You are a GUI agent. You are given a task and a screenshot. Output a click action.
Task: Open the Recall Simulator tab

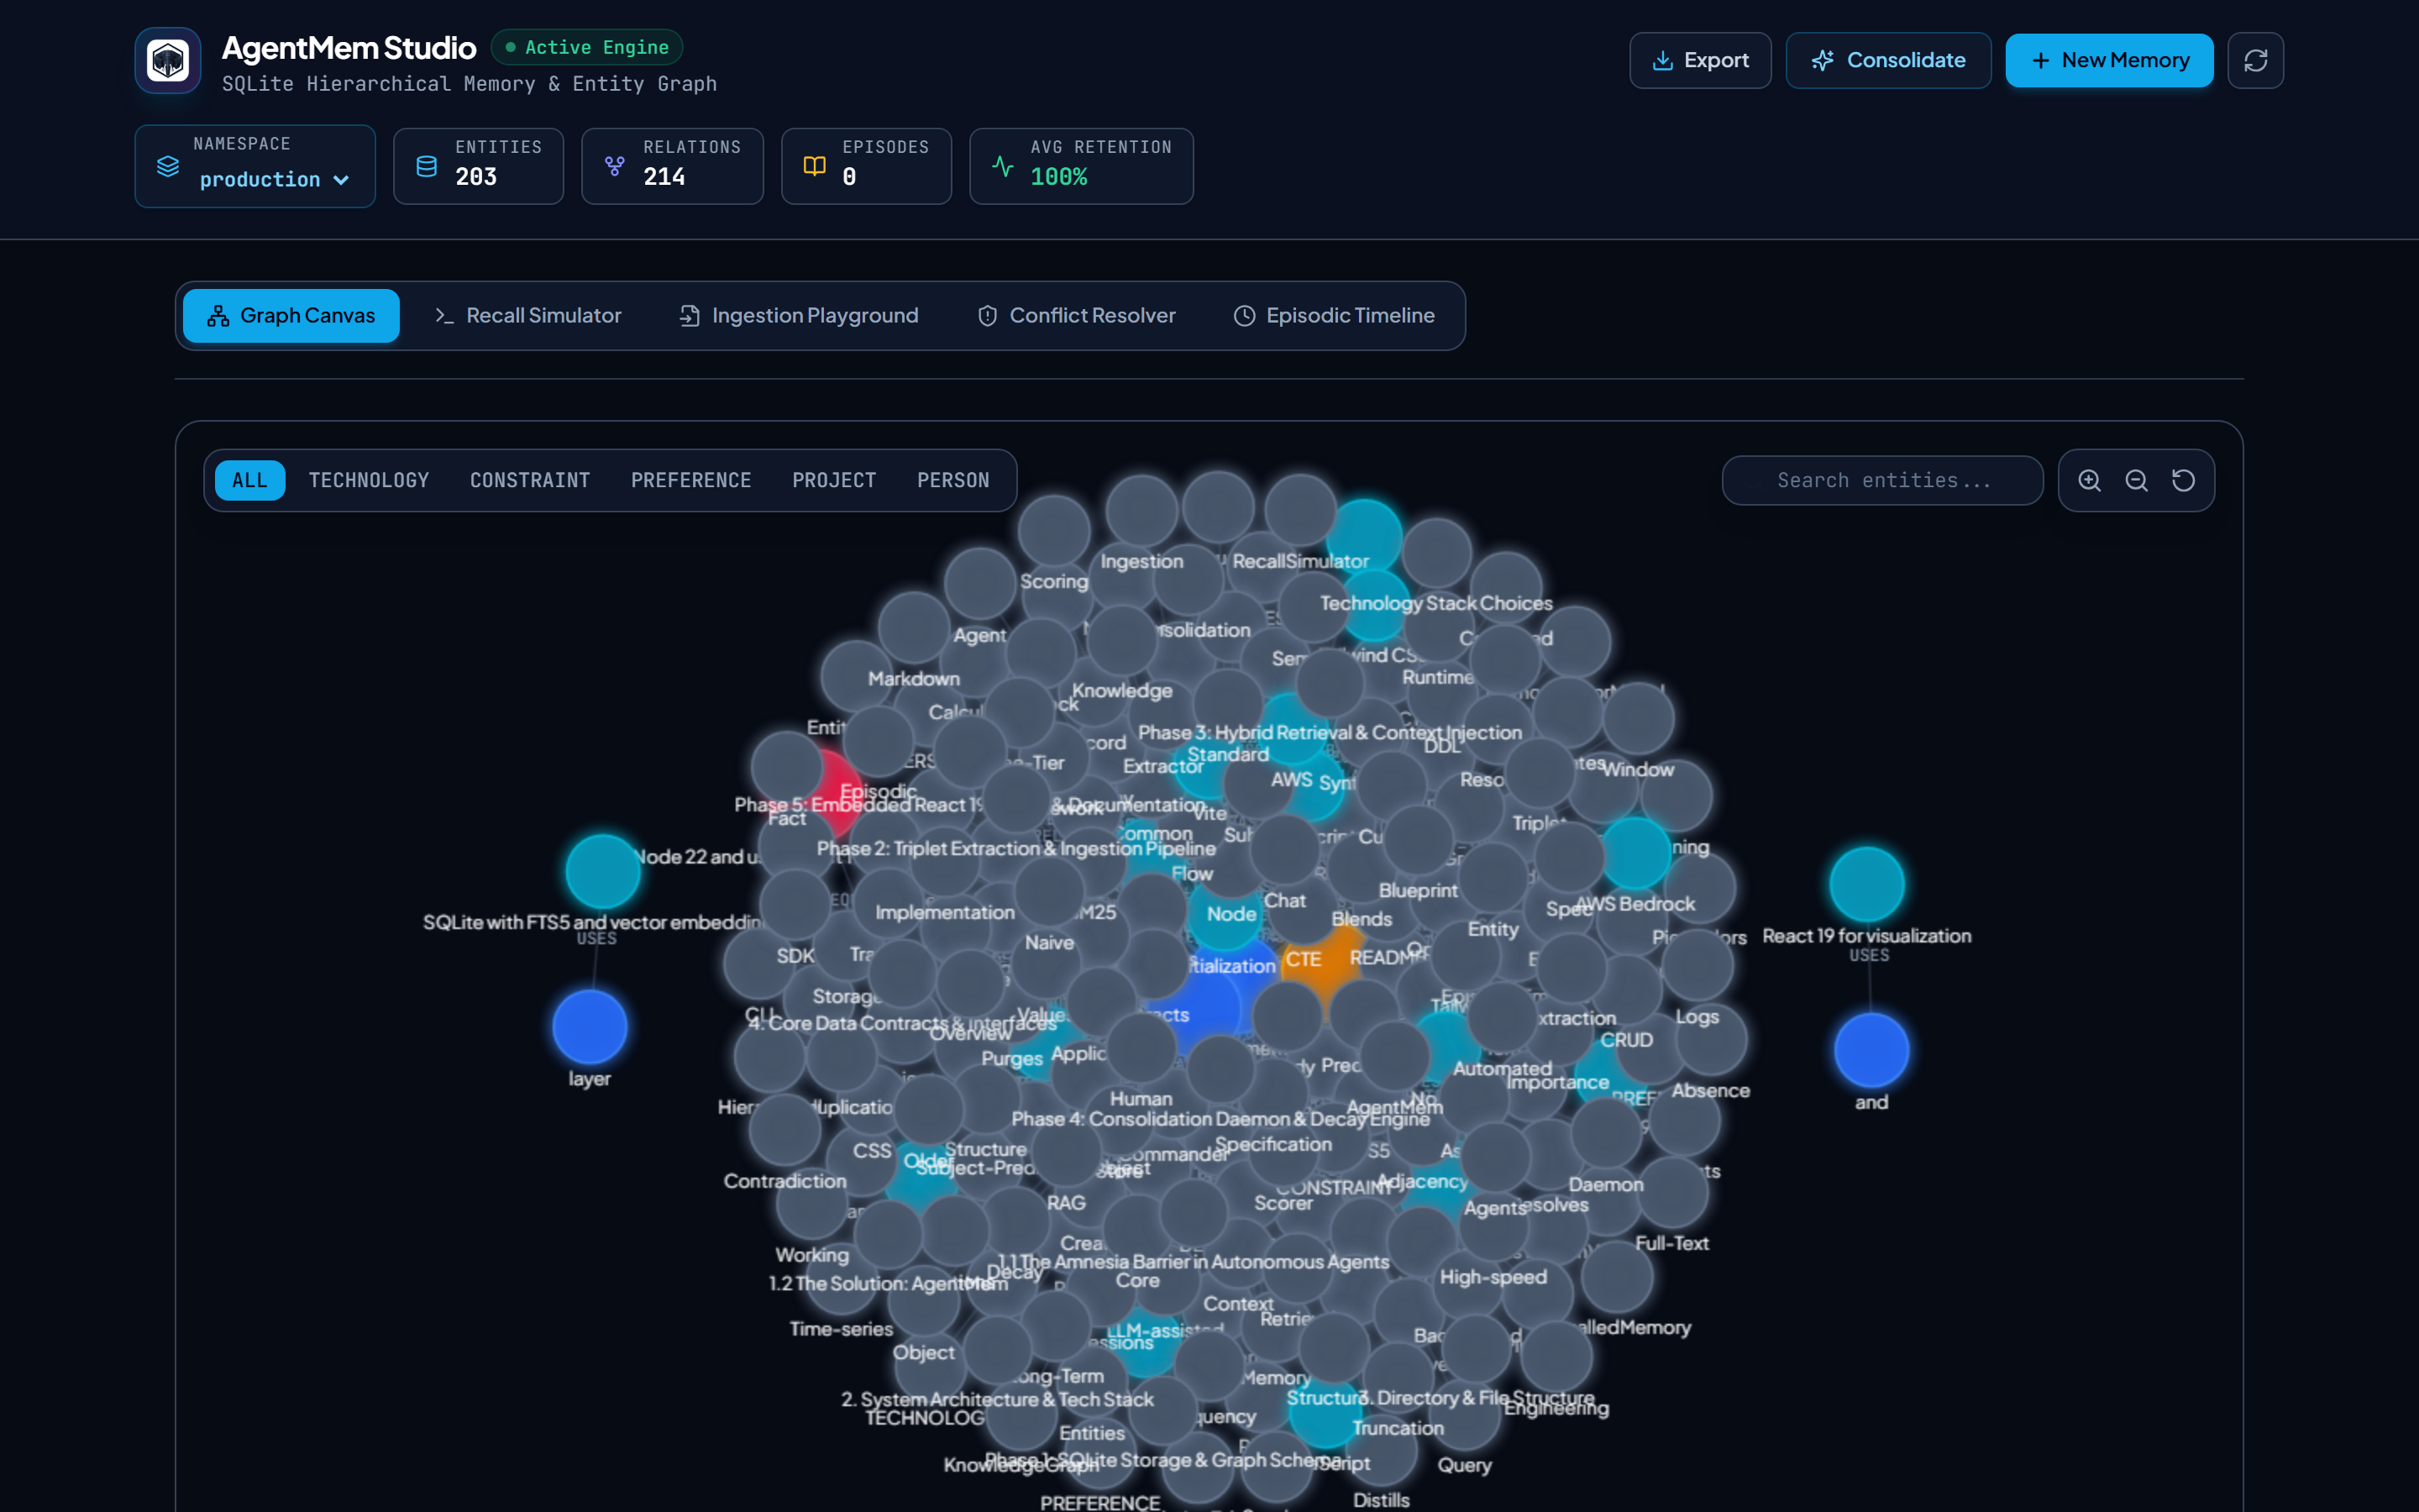(x=527, y=315)
